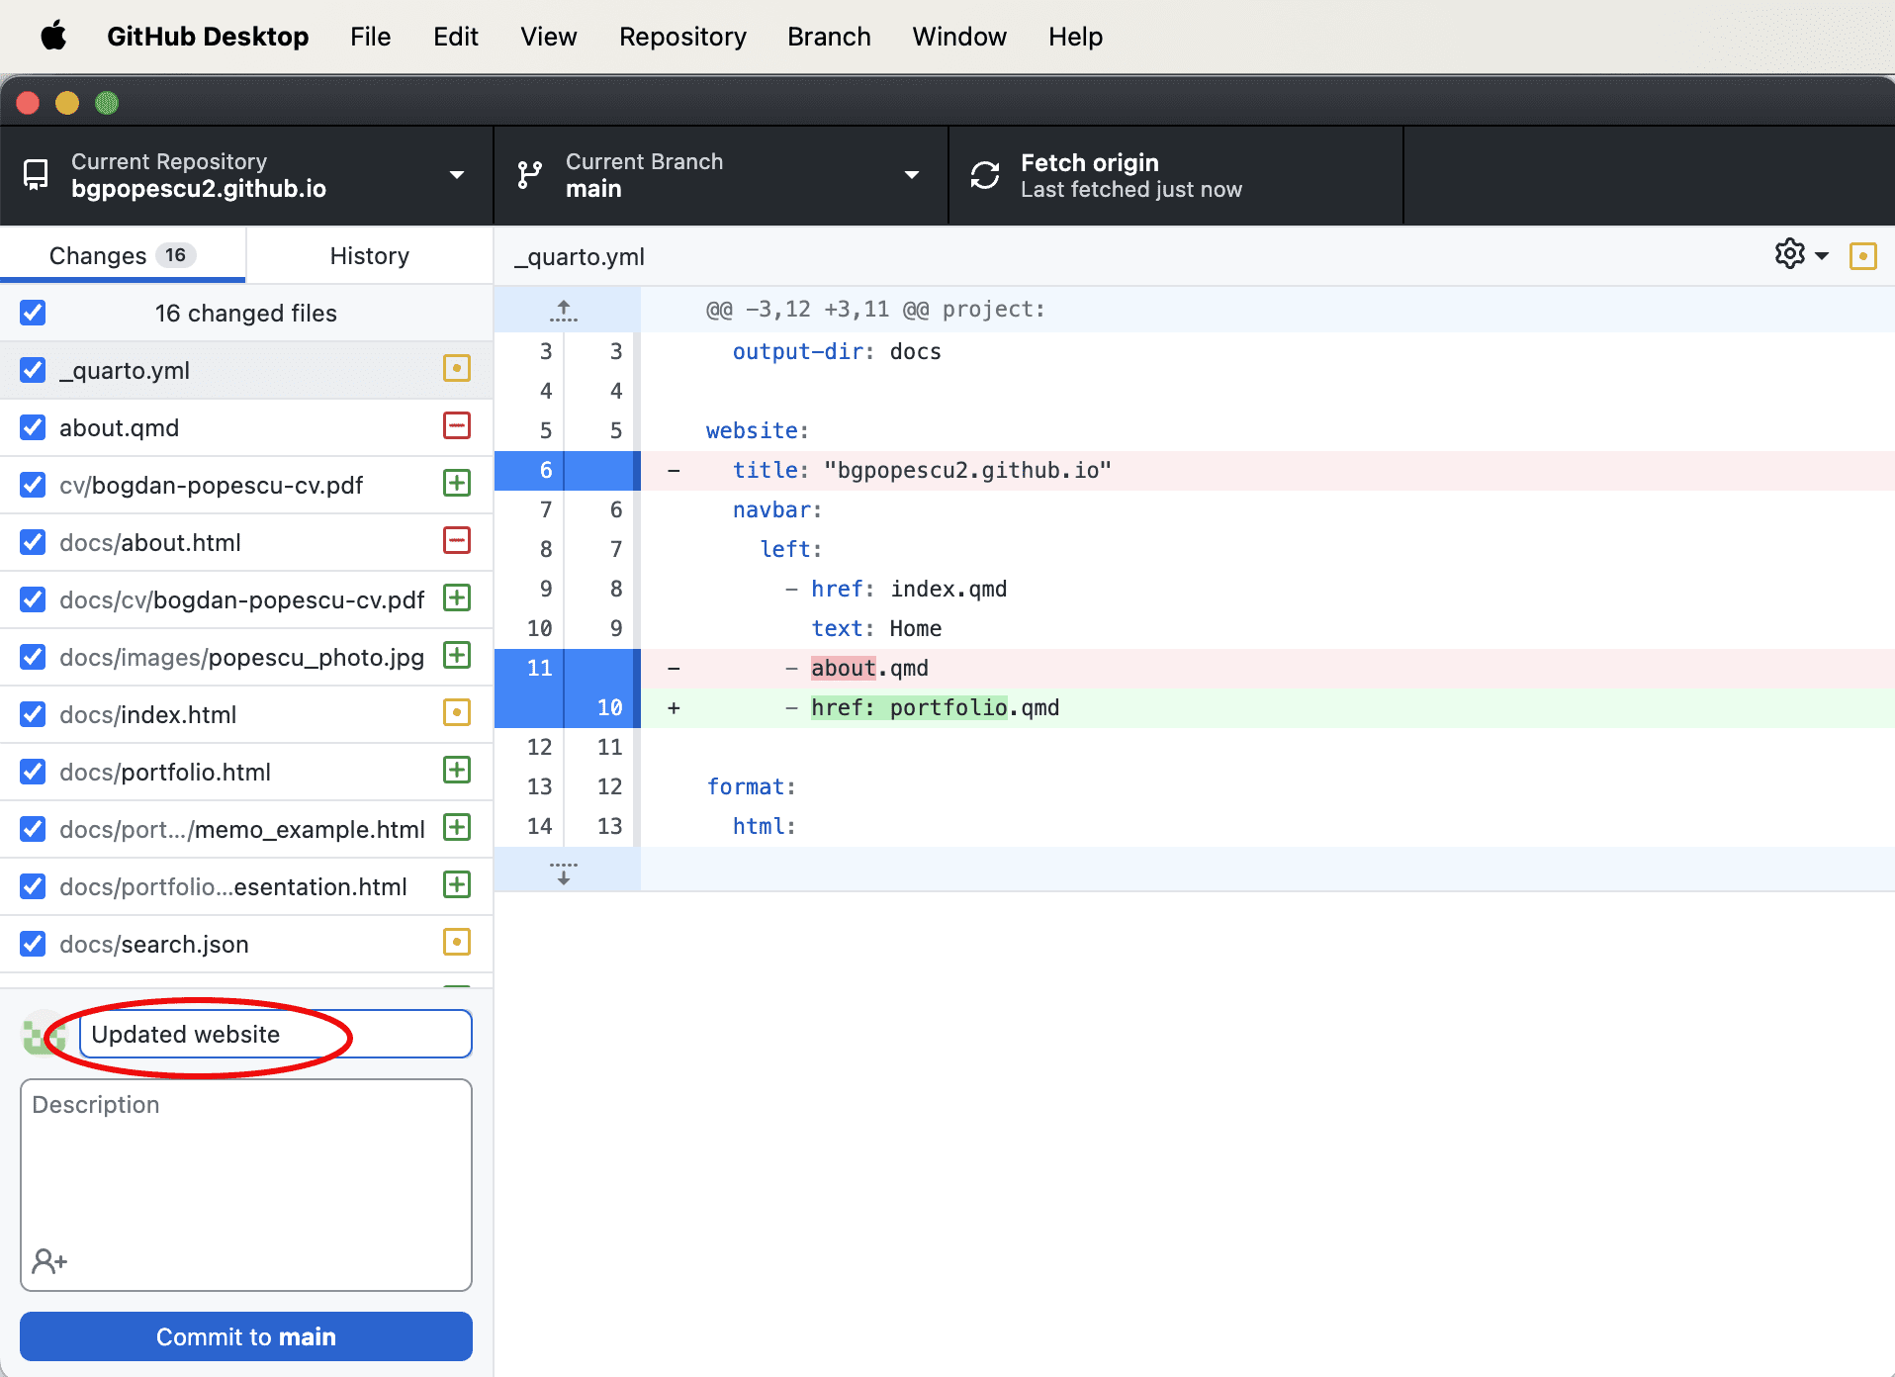Click the commit summary field 'Updated website'
The image size is (1895, 1377).
coord(275,1034)
